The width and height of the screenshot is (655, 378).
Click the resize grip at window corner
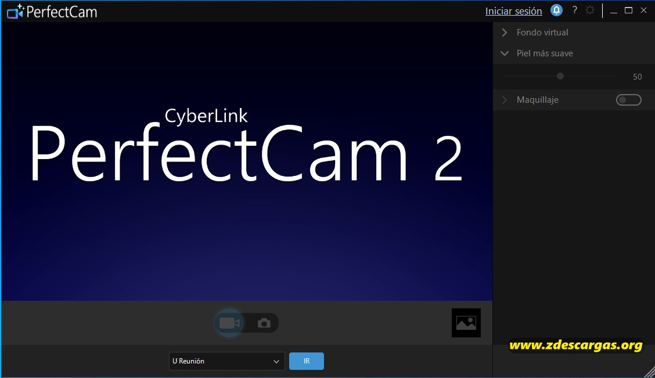click(650, 373)
